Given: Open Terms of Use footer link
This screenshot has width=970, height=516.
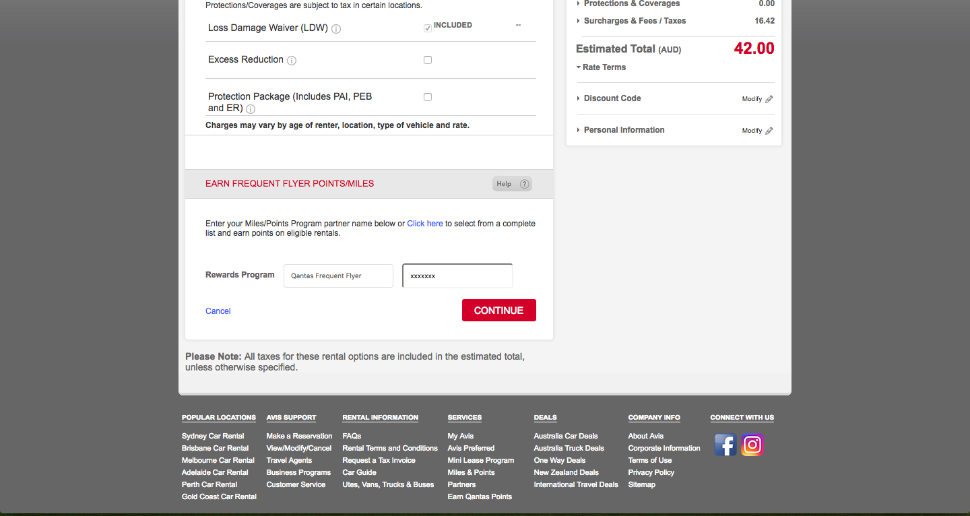Looking at the screenshot, I should (x=650, y=460).
